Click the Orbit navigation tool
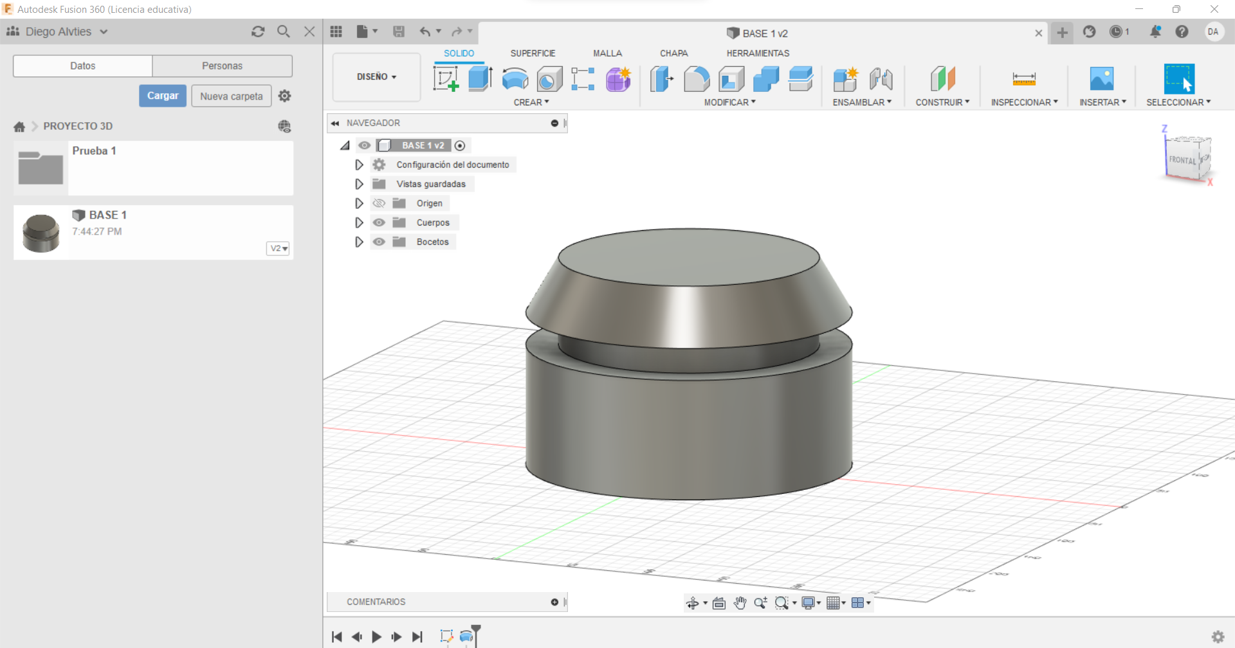The image size is (1235, 648). (x=693, y=603)
